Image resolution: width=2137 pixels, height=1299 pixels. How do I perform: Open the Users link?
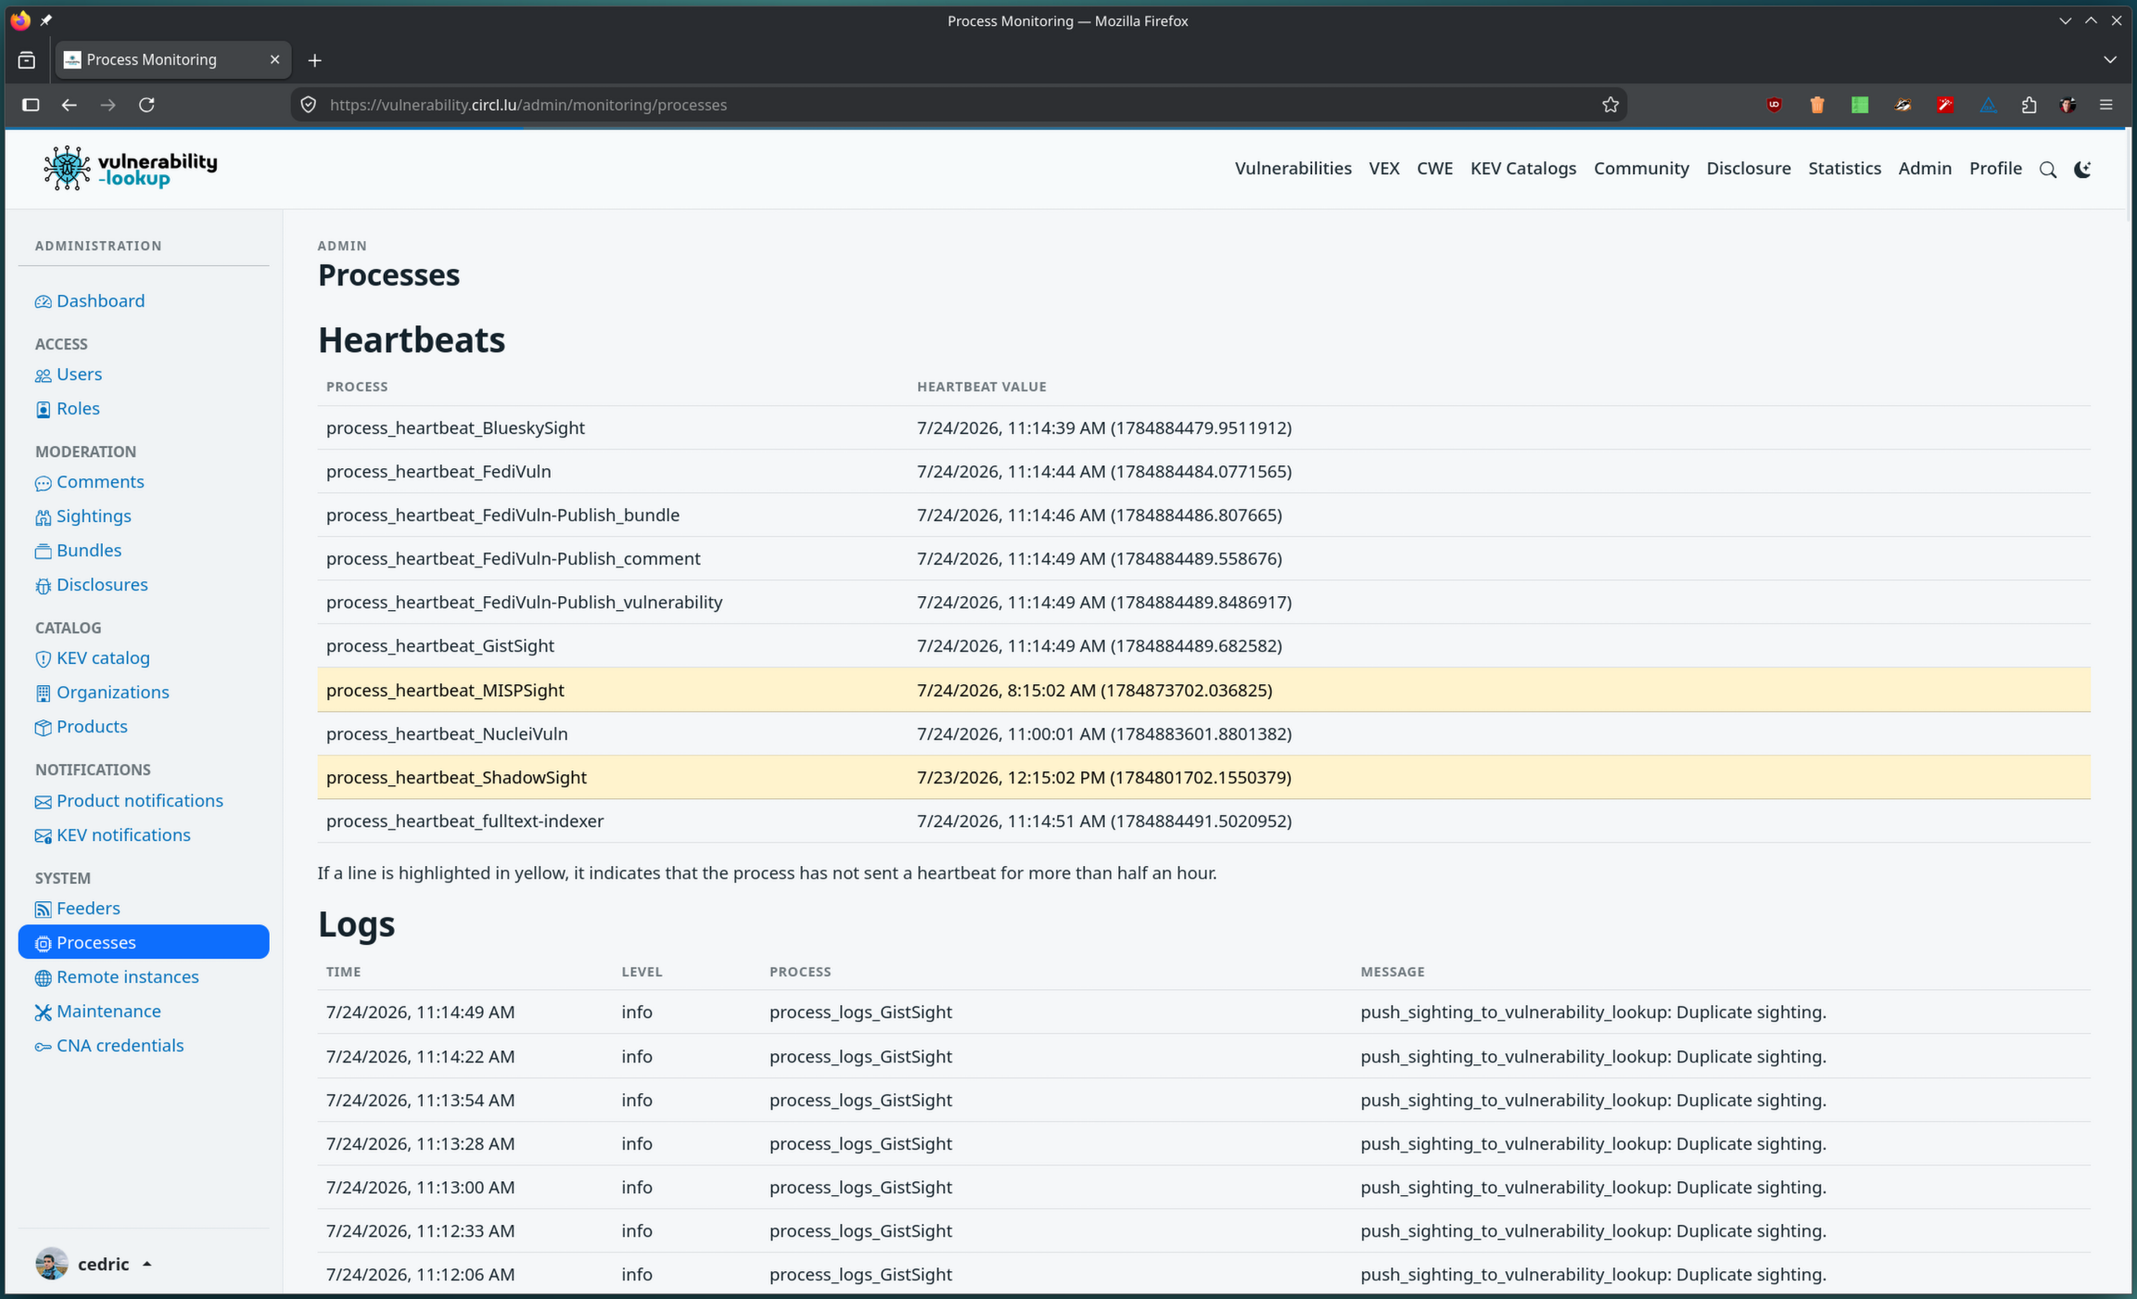click(79, 374)
